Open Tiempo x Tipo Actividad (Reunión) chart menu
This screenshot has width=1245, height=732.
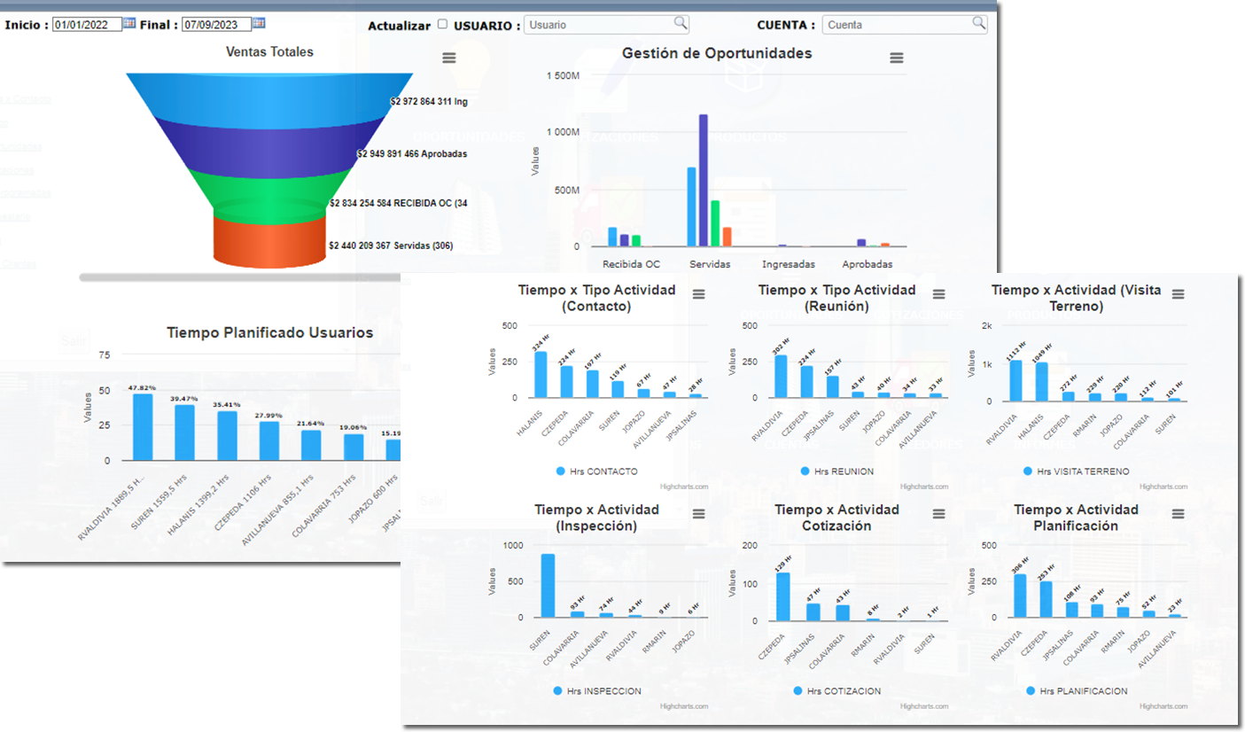pos(939,294)
